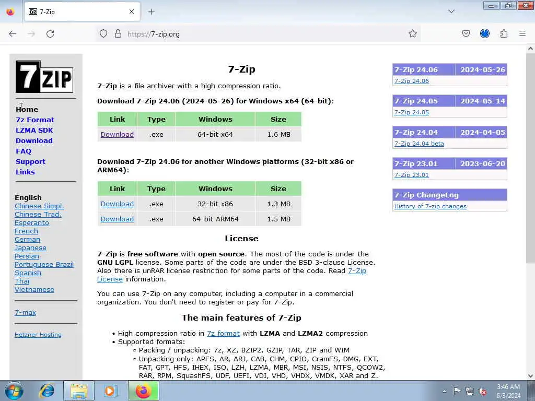Click the 7-Zip logo image
The height and width of the screenshot is (401, 535).
click(x=44, y=77)
